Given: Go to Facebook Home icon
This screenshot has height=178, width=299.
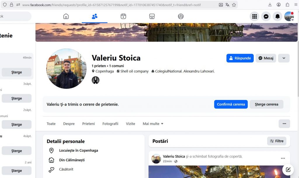Looking at the screenshot, I should pyautogui.click(x=66, y=16).
